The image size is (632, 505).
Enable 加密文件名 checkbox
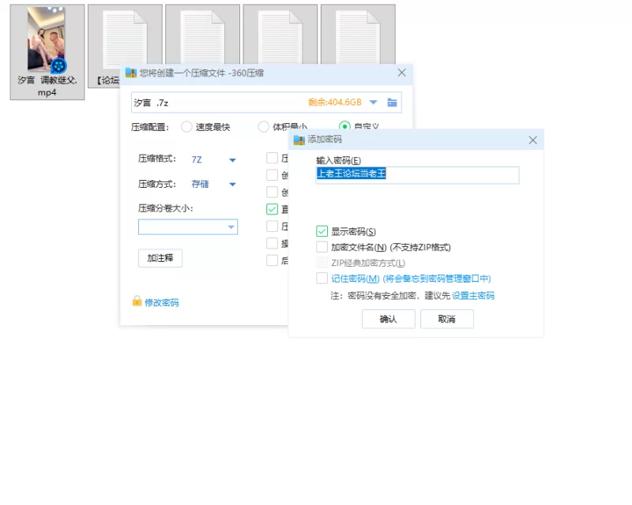[x=322, y=246]
